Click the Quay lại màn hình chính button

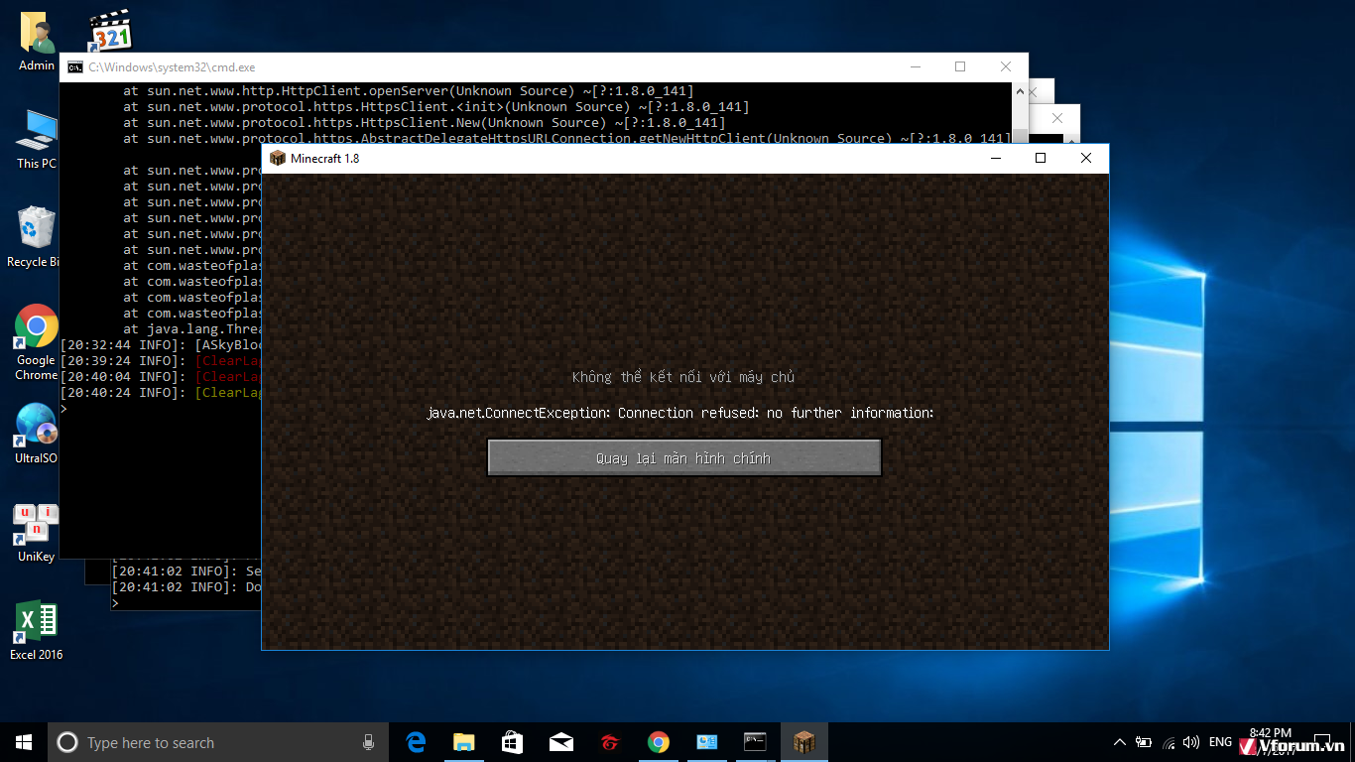(684, 457)
